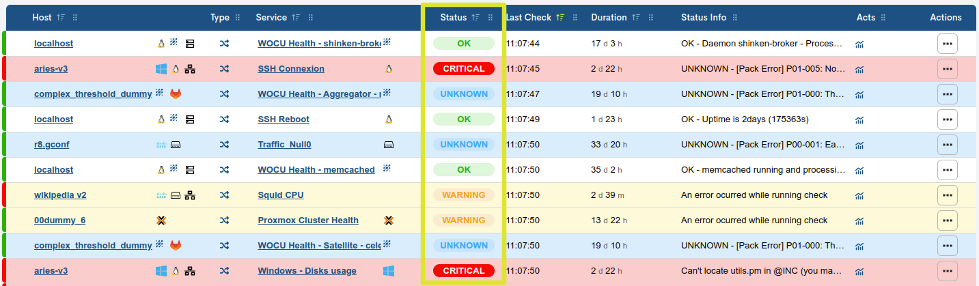Sort table by Host column sort icon

click(x=60, y=18)
